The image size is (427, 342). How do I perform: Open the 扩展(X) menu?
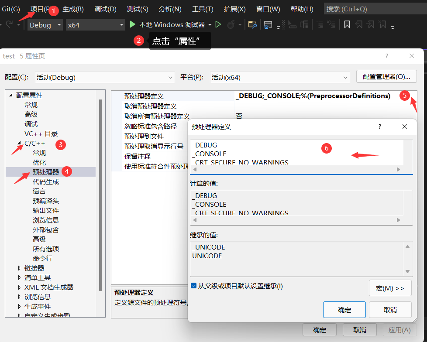tap(235, 9)
